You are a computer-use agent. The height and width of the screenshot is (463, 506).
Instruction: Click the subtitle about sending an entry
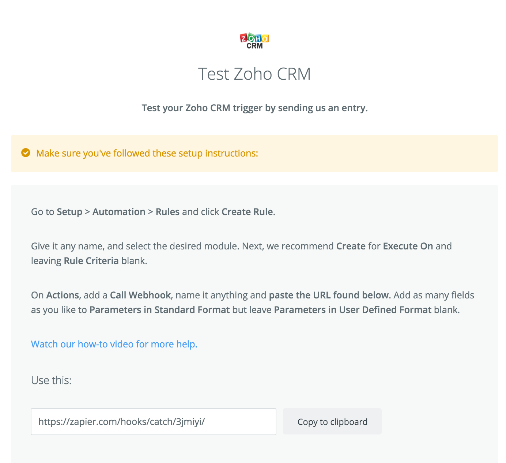[x=254, y=108]
